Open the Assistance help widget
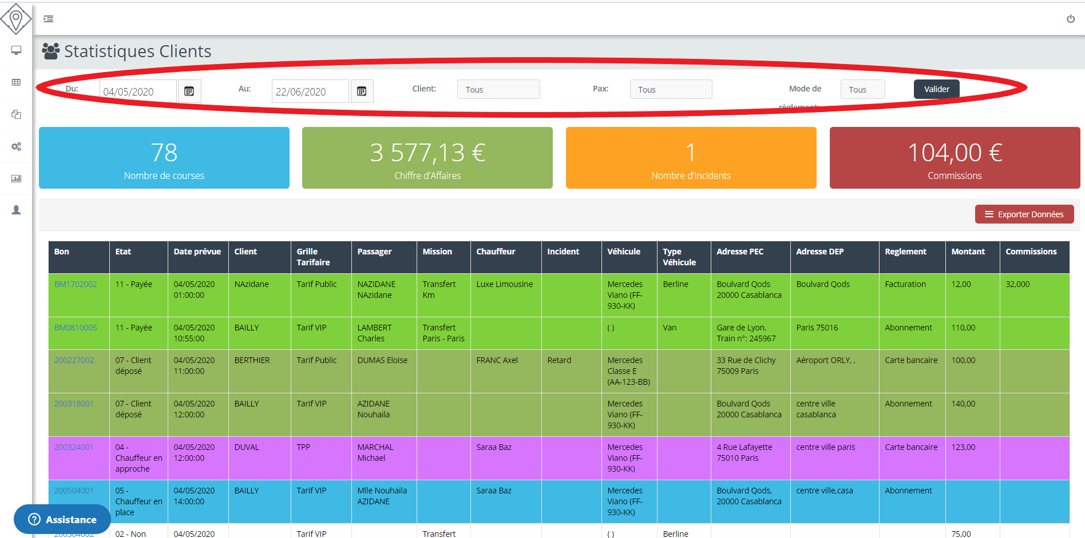The height and width of the screenshot is (538, 1085). pos(62,519)
